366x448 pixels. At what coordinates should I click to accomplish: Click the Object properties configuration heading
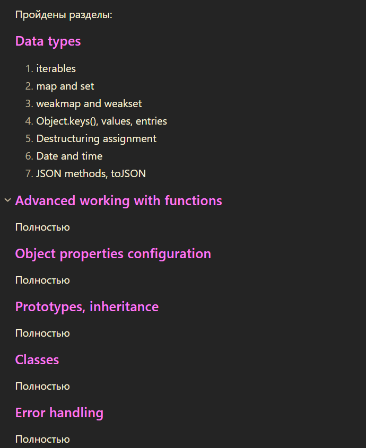[x=113, y=254]
